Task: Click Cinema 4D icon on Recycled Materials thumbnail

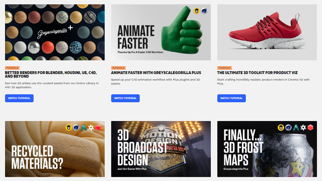Action: pos(76,128)
